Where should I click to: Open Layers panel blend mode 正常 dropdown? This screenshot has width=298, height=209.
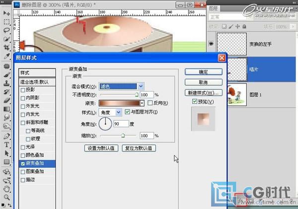230,17
